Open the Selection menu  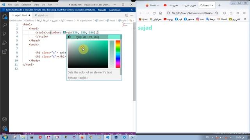26,5
